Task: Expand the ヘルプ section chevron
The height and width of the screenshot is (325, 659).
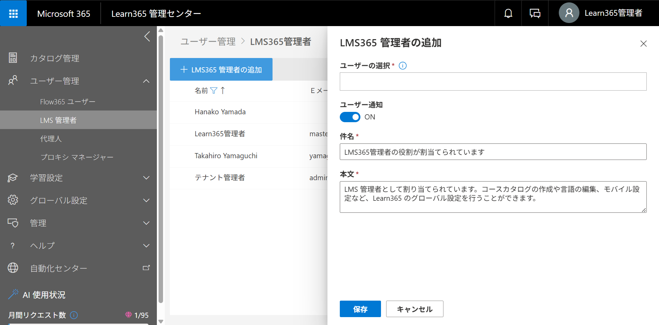Action: [x=146, y=246]
